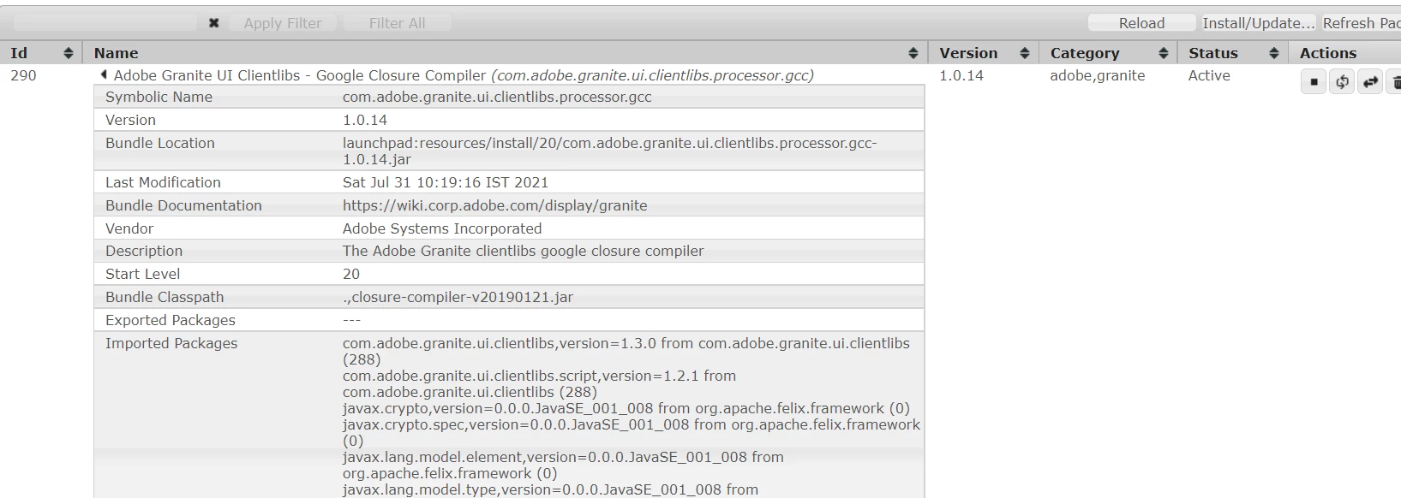Select the Start Level value 20
This screenshot has width=1401, height=498.
pos(351,274)
